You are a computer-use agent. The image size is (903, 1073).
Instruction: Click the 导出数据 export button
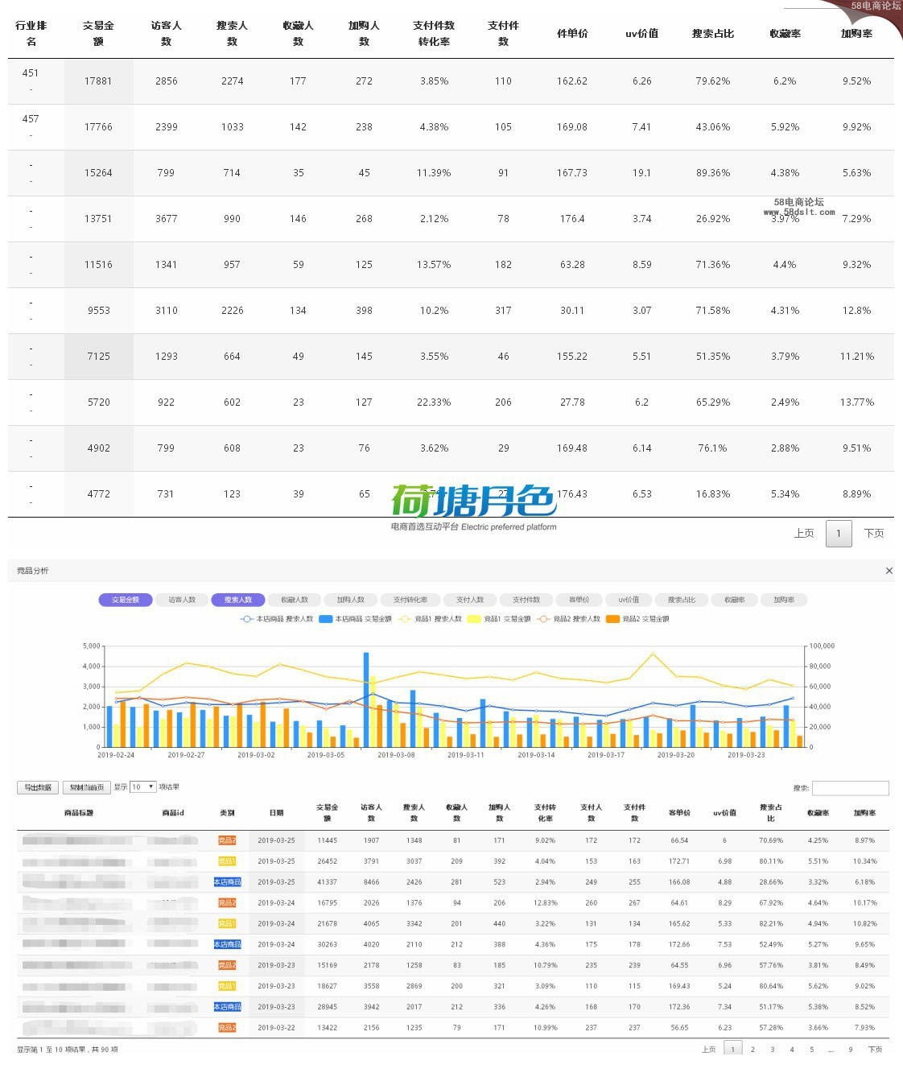38,787
